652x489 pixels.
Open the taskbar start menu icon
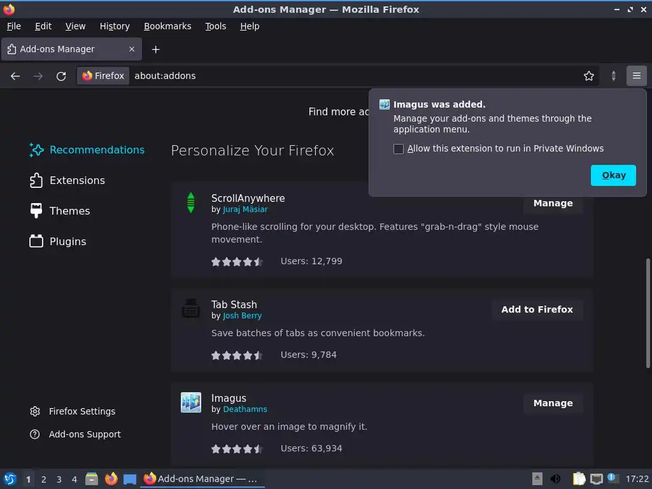pyautogui.click(x=10, y=479)
